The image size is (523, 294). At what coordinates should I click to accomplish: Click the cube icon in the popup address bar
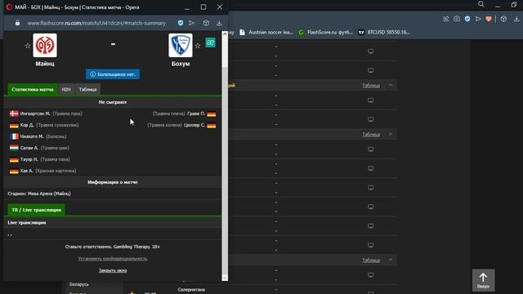[206, 23]
